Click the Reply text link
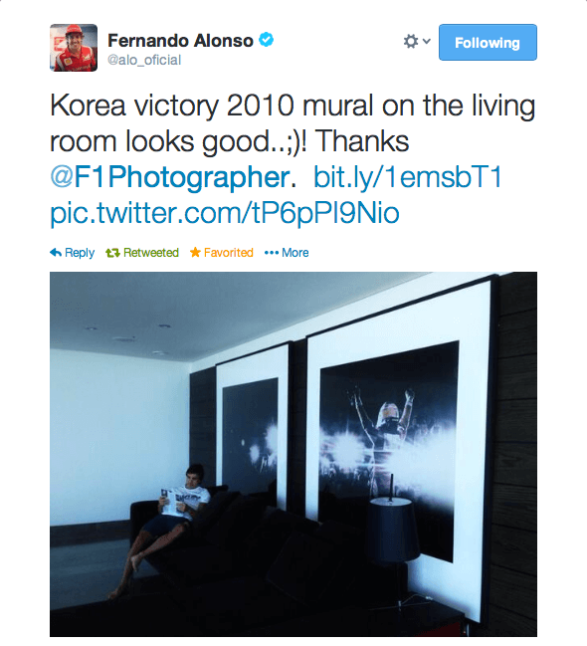The width and height of the screenshot is (587, 646). coord(80,253)
